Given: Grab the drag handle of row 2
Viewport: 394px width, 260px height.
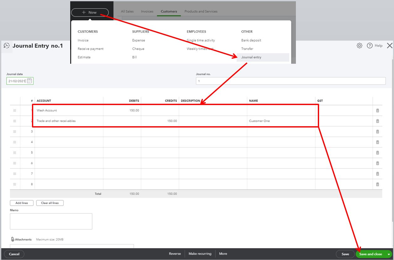Looking at the screenshot, I should pyautogui.click(x=15, y=121).
